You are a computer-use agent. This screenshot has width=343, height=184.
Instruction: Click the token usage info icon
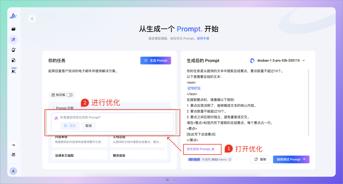[230, 160]
